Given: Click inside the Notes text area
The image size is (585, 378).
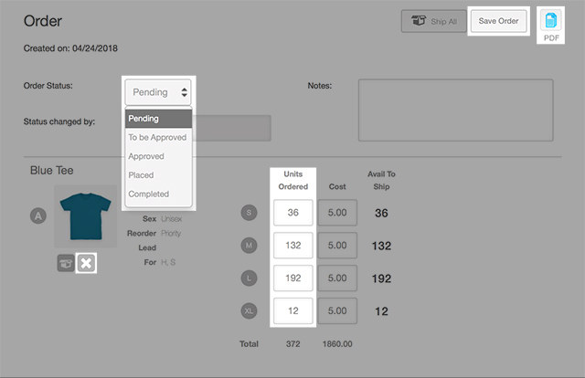Looking at the screenshot, I should click(x=455, y=110).
